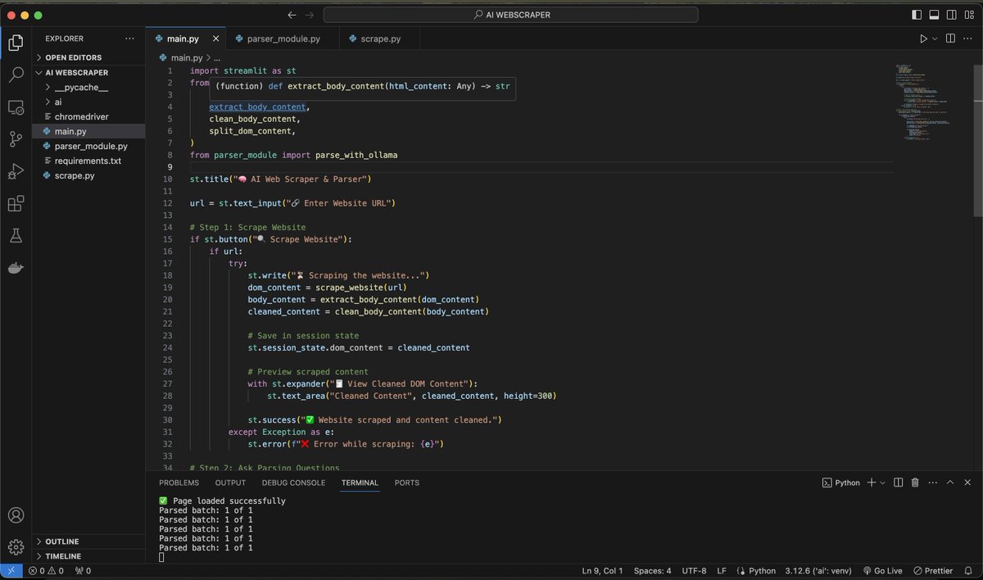Click Go Live in status bar
The image size is (983, 580).
(x=882, y=571)
